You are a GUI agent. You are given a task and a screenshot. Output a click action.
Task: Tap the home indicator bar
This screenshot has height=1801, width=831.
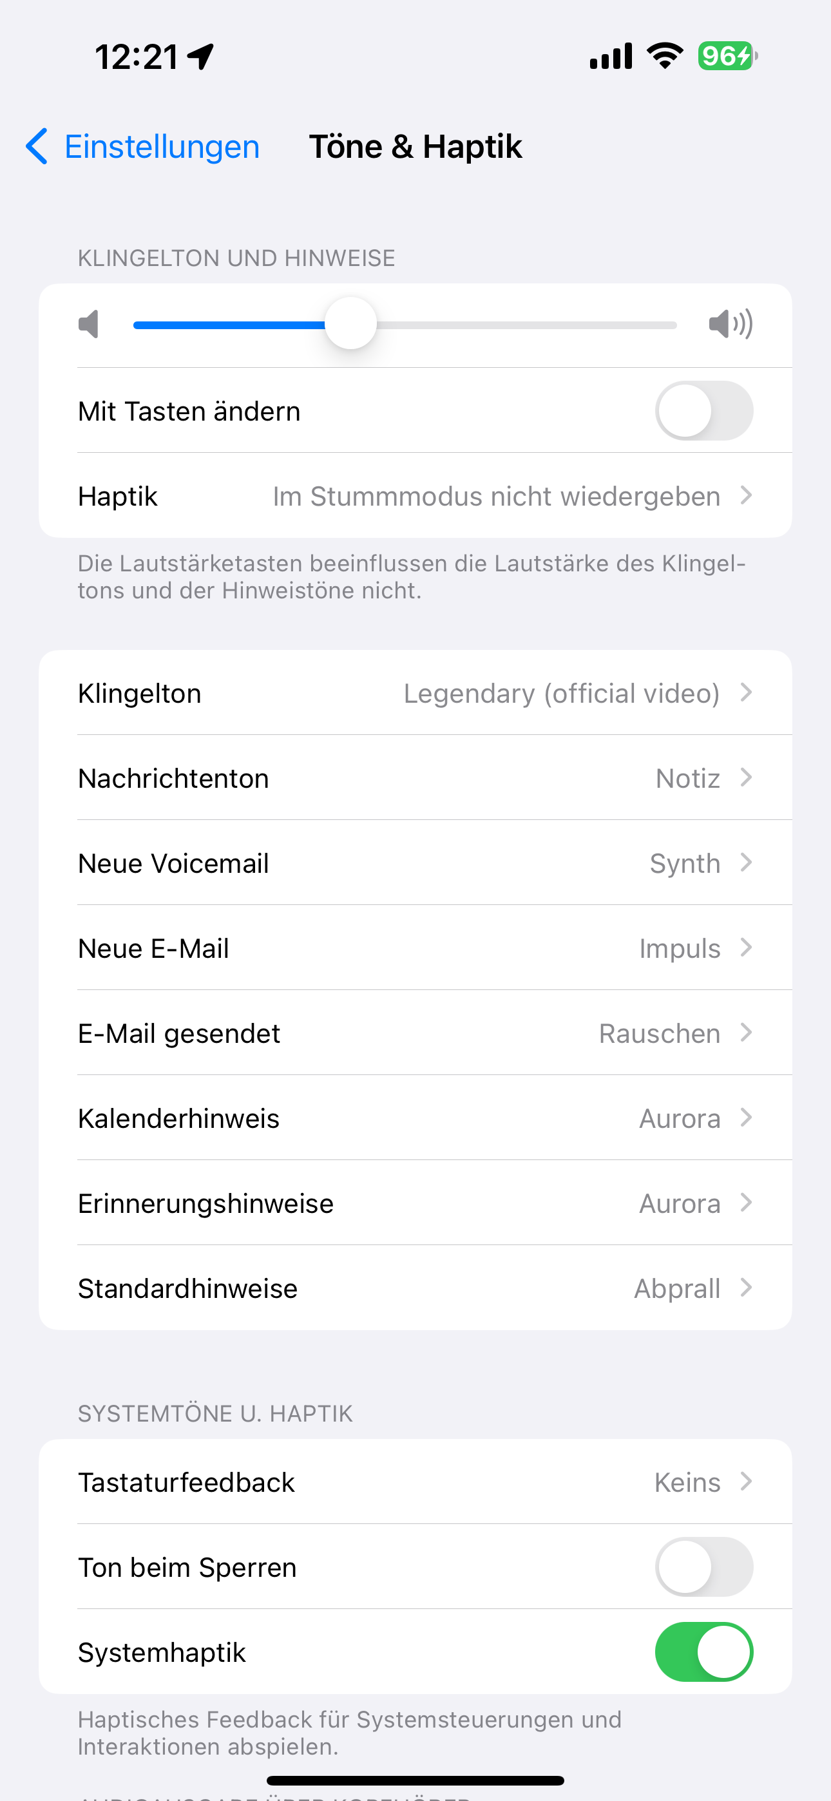coord(415,1780)
